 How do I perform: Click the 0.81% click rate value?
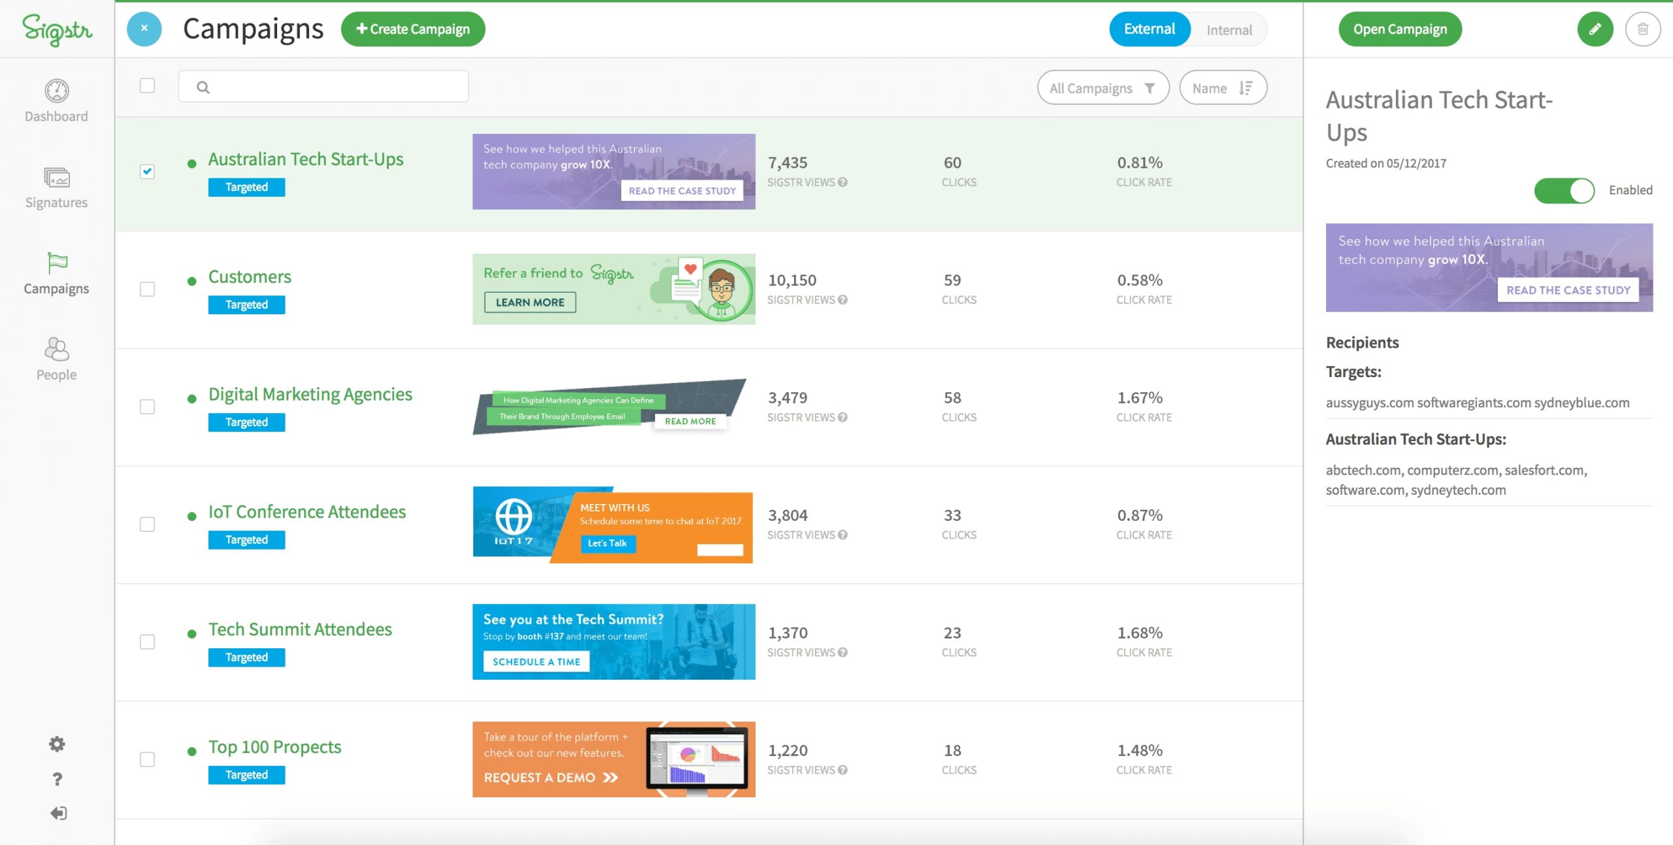(1140, 163)
